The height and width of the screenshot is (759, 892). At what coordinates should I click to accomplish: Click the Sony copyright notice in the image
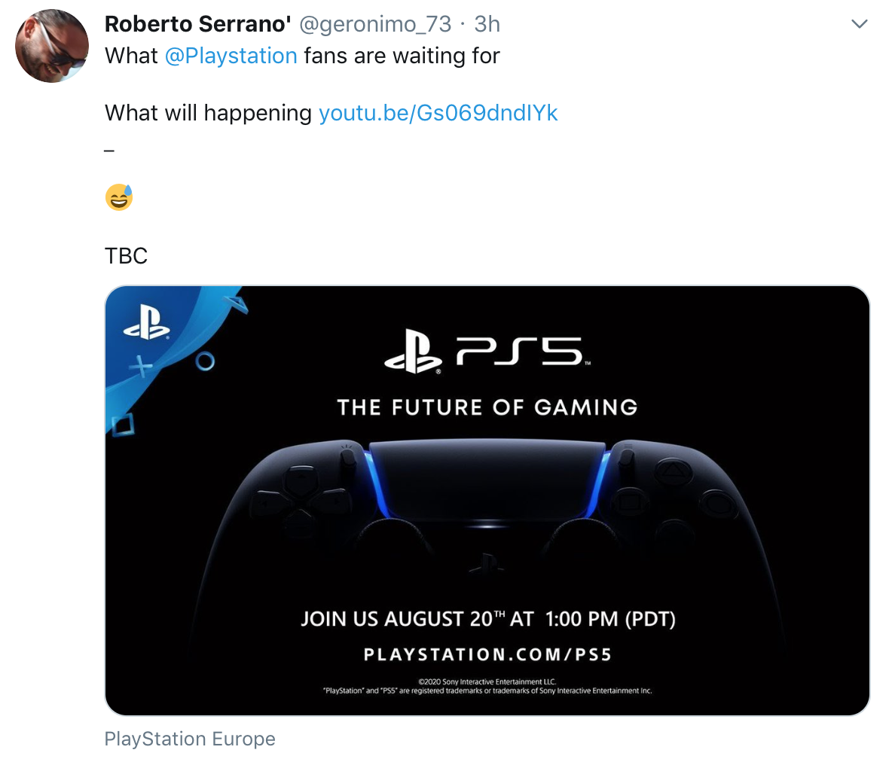pyautogui.click(x=487, y=686)
